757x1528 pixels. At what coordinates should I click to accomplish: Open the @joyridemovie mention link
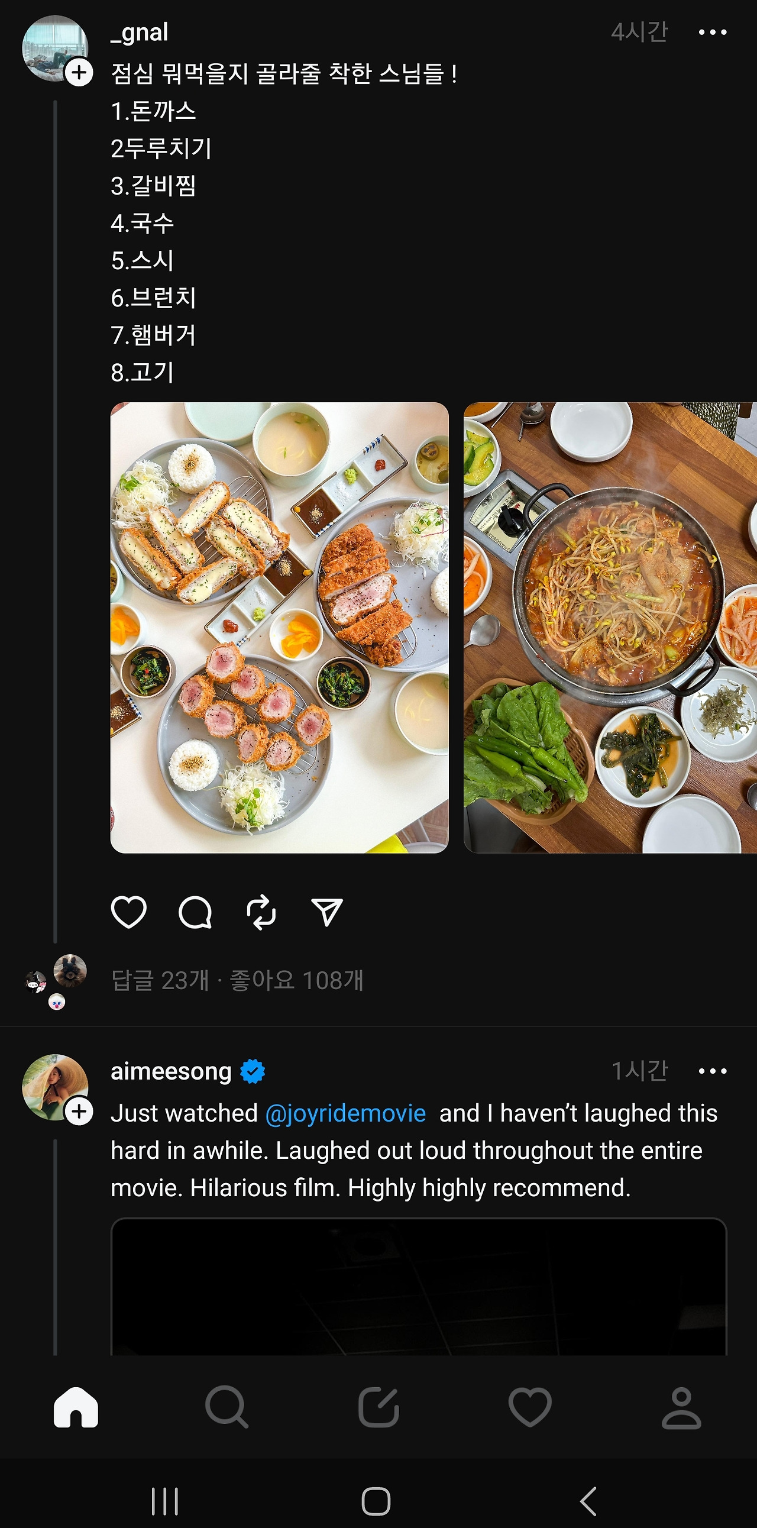click(345, 1113)
